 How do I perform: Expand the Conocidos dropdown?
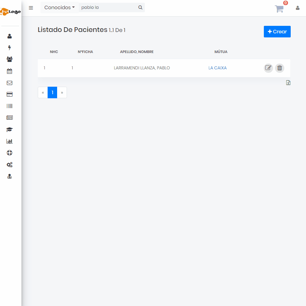point(60,7)
